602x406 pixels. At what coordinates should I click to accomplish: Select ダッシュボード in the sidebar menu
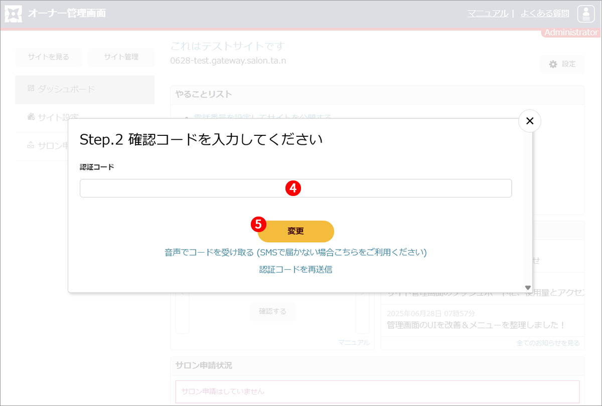(x=66, y=89)
